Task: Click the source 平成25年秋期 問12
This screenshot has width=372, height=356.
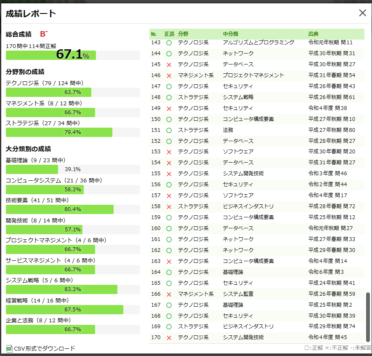Action: [x=332, y=217]
